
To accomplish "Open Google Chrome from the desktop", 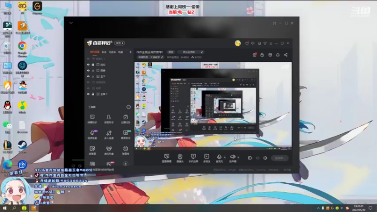I will 22,49.
